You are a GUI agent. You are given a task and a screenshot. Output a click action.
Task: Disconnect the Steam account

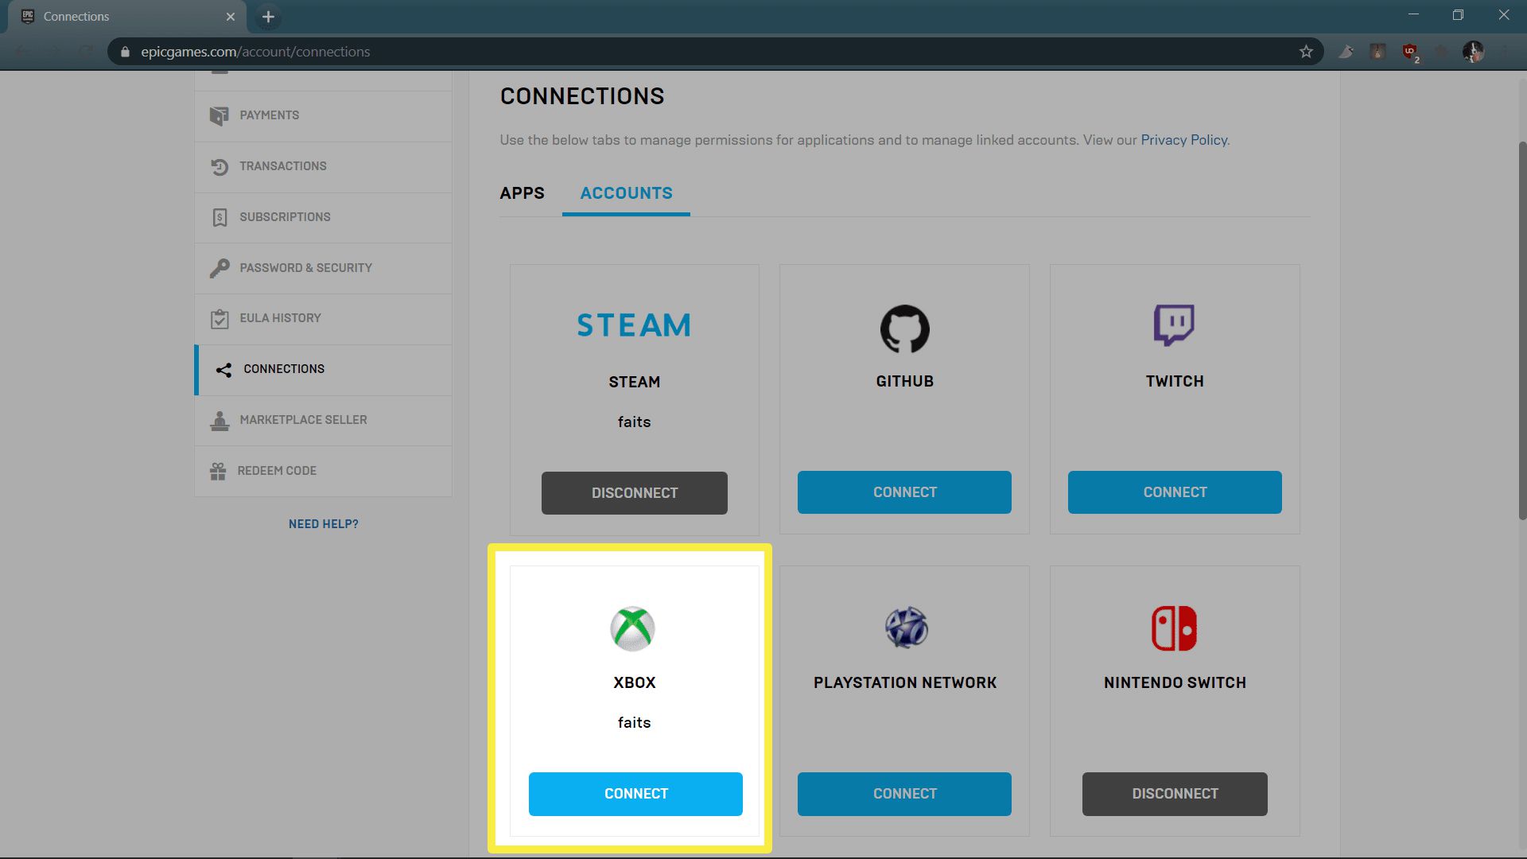pyautogui.click(x=635, y=492)
